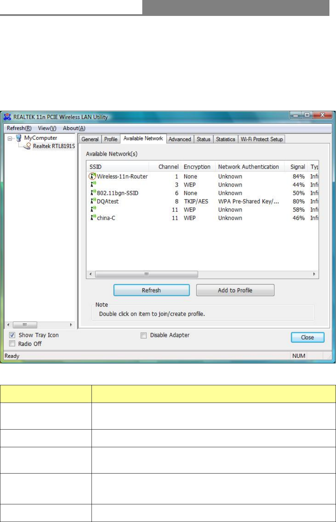Click the 80% signal value
336x522 pixels.
point(299,201)
